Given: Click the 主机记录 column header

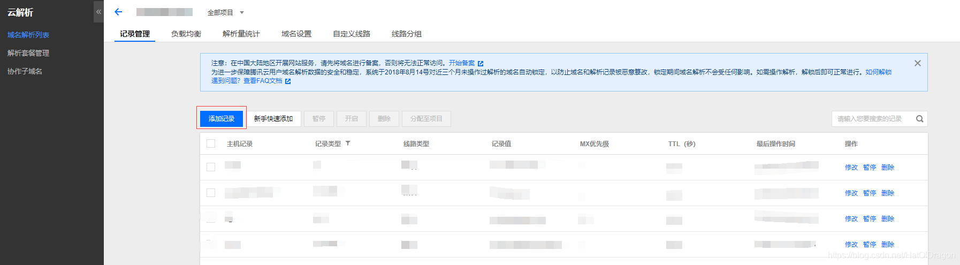Looking at the screenshot, I should [x=240, y=144].
